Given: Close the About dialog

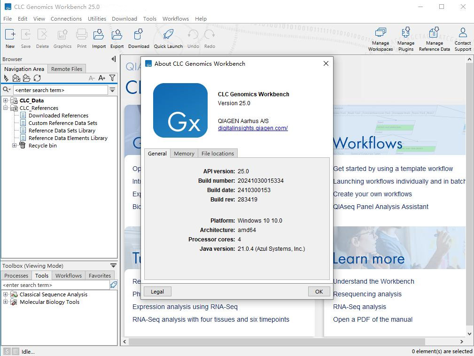Looking at the screenshot, I should (326, 63).
